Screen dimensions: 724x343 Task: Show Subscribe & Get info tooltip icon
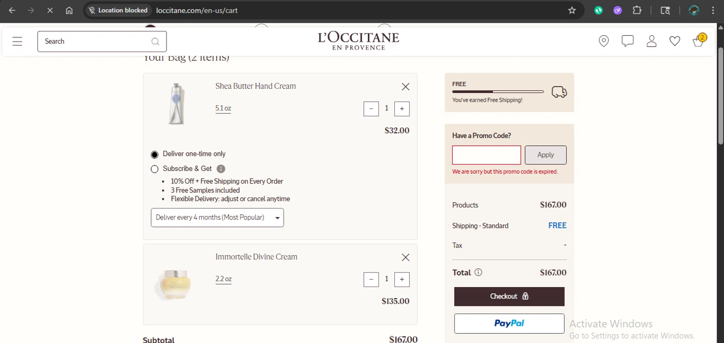pyautogui.click(x=221, y=169)
